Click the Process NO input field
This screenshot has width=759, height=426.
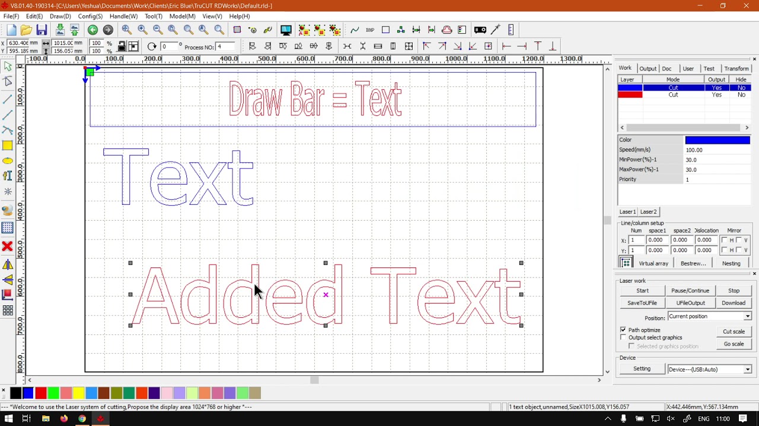(225, 47)
